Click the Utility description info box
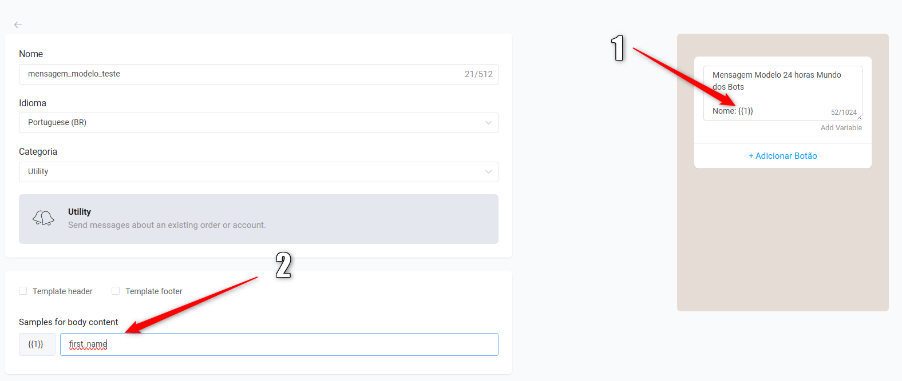Viewport: 902px width, 381px height. (x=259, y=219)
